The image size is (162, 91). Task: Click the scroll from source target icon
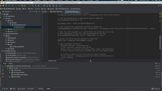30,12
